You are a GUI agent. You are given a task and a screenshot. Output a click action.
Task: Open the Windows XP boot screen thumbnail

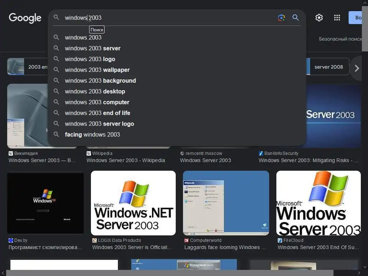(x=46, y=203)
